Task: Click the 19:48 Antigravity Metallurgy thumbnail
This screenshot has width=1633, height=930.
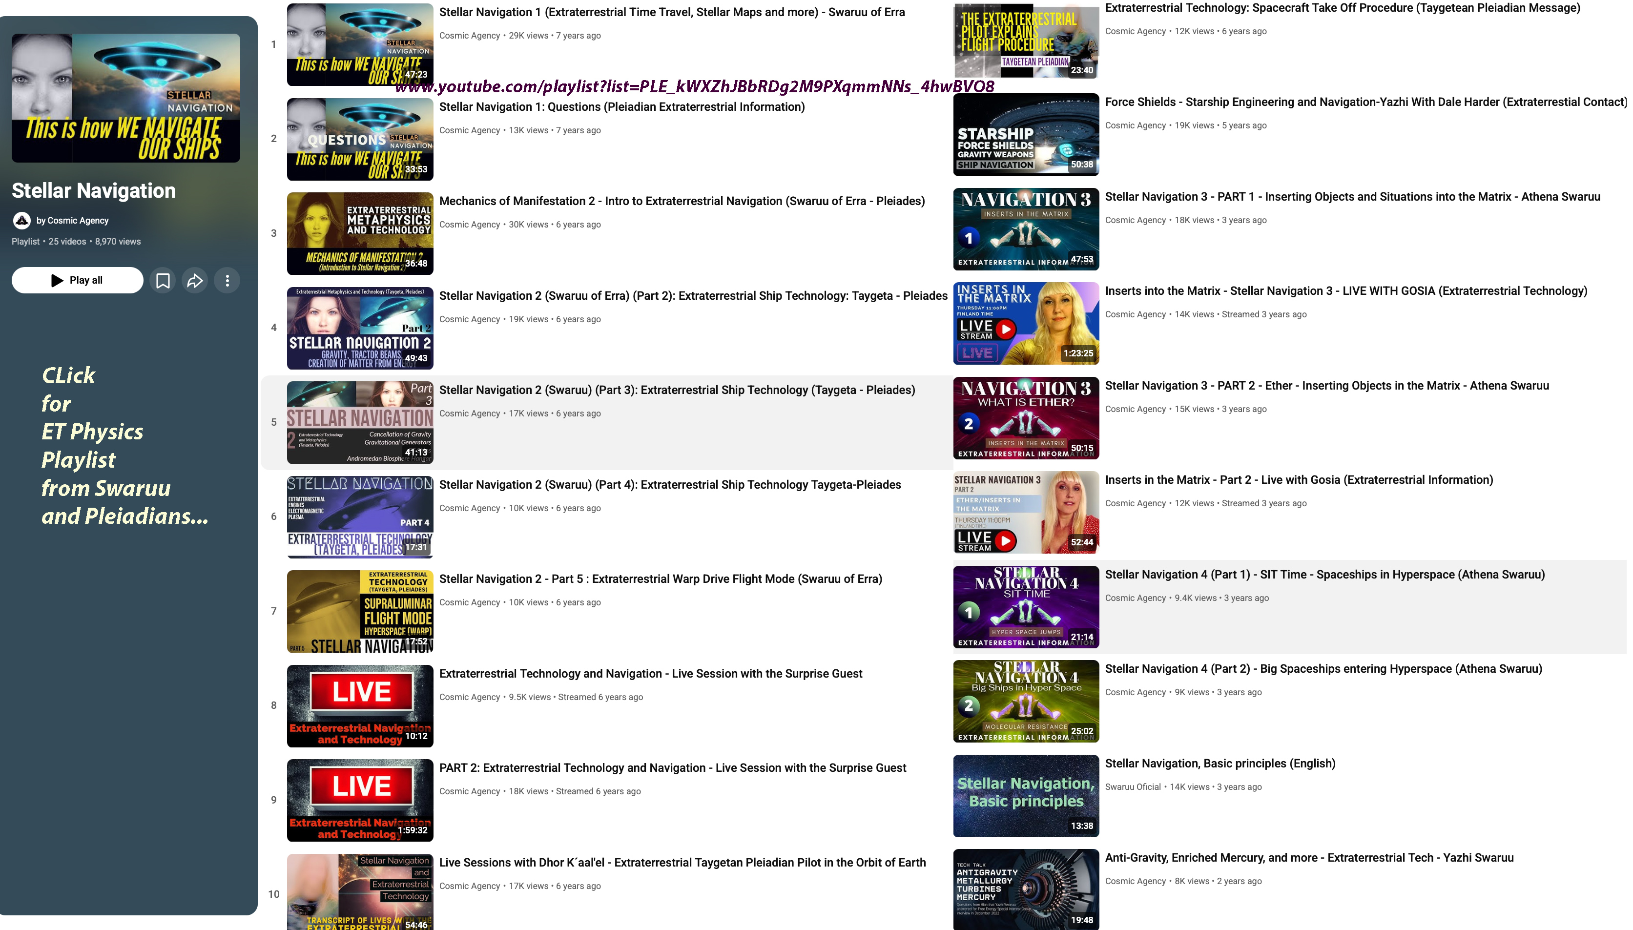Action: point(1026,890)
